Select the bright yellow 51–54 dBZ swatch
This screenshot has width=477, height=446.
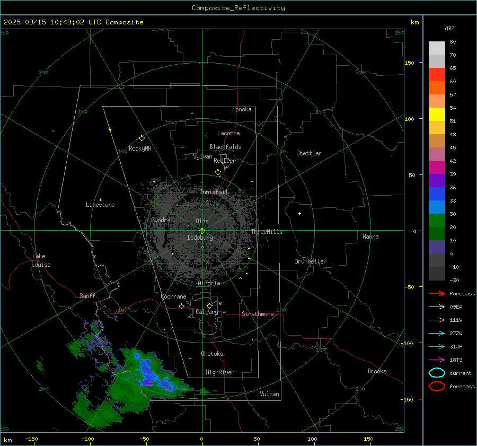click(437, 115)
